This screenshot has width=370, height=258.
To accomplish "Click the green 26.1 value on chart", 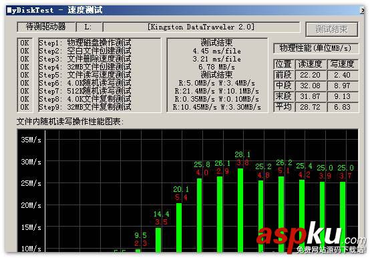I will (x=222, y=163).
